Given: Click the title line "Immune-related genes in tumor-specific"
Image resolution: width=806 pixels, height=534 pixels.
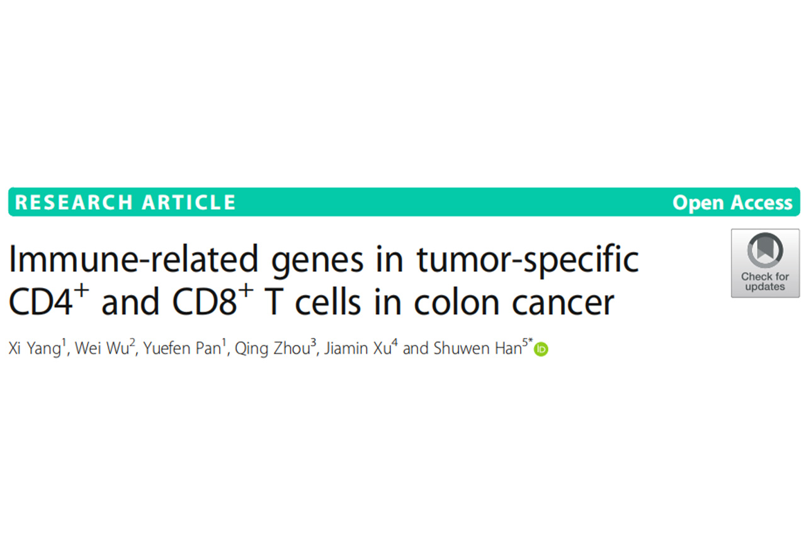Looking at the screenshot, I should 324,260.
